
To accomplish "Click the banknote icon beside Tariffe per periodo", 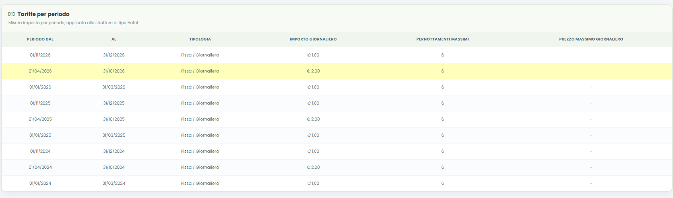I will point(11,14).
